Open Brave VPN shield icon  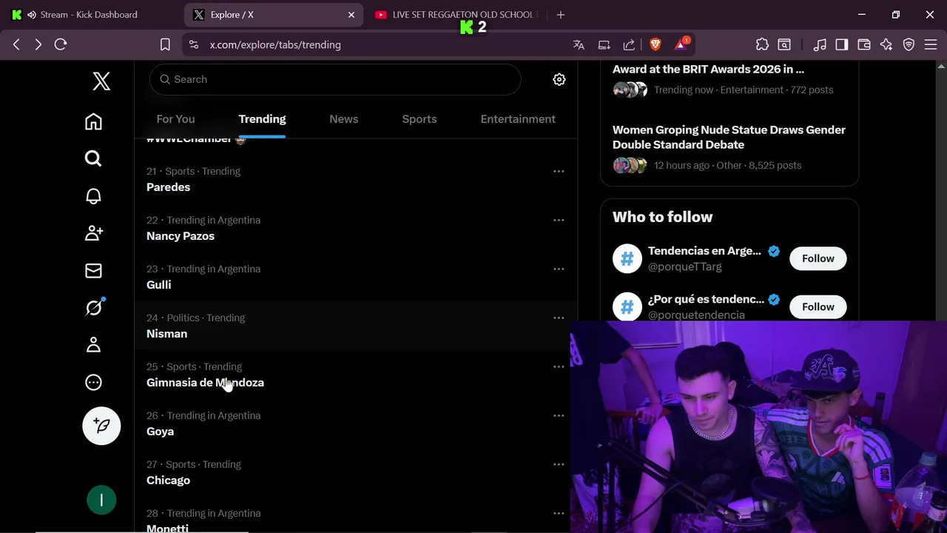pyautogui.click(x=909, y=44)
